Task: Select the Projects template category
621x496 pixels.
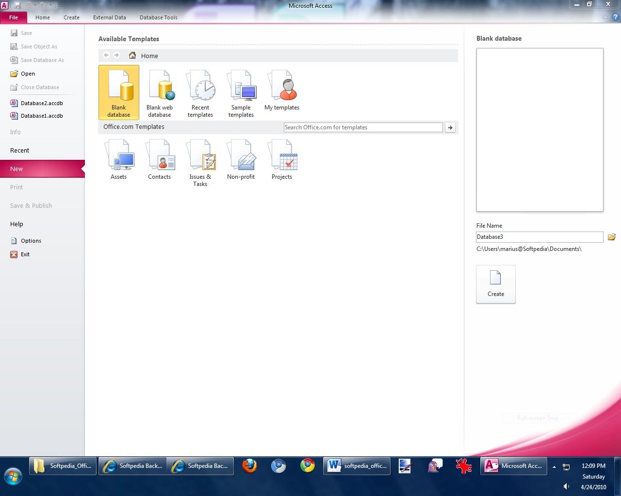Action: (x=282, y=160)
